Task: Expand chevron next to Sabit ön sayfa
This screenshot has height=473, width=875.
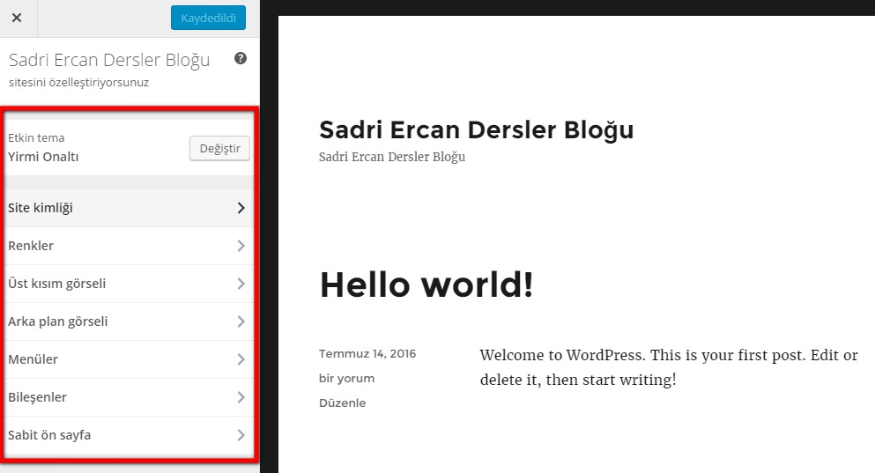Action: [241, 436]
